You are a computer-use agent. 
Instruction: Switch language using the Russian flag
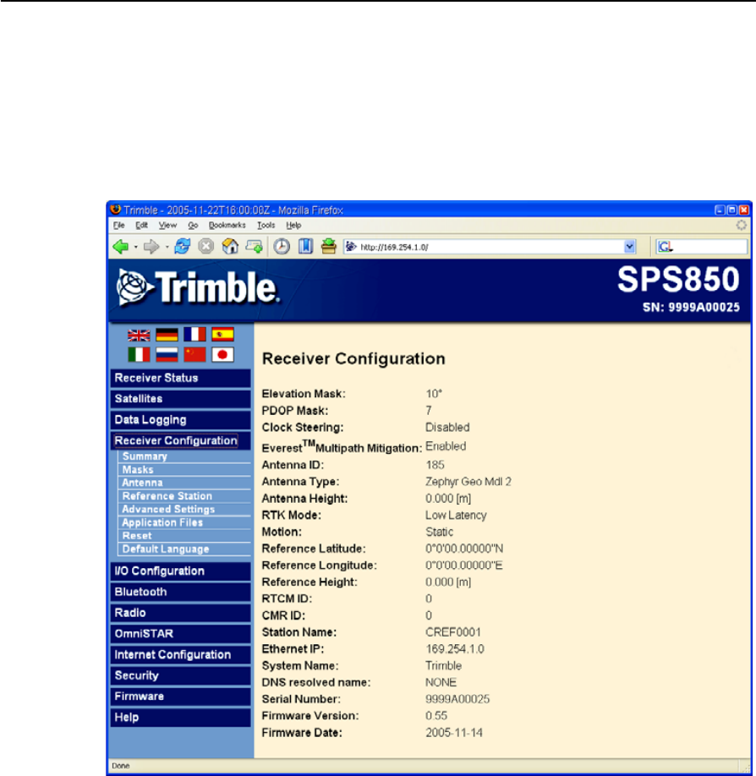click(167, 355)
